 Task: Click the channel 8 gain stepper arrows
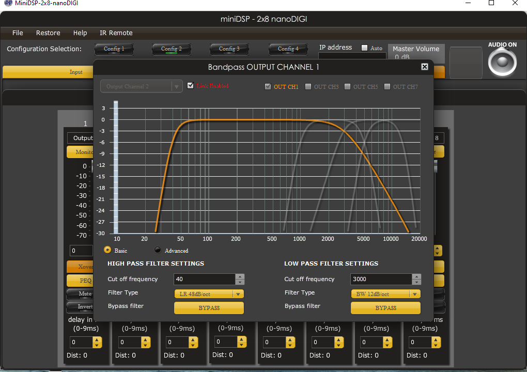coord(438,251)
